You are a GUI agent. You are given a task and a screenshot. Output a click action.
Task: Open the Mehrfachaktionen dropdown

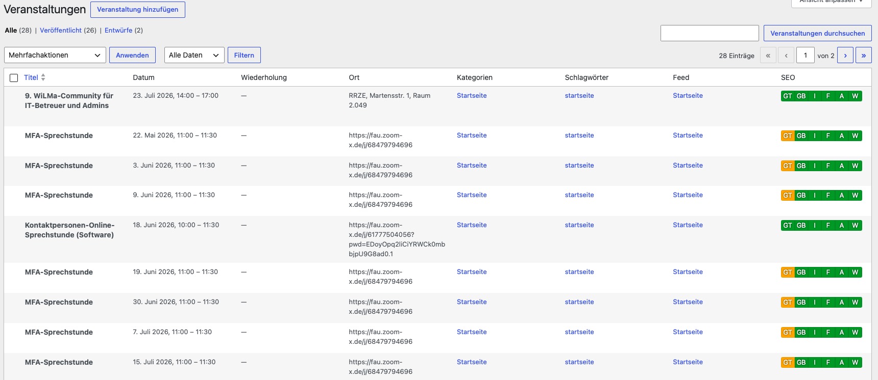pyautogui.click(x=55, y=55)
